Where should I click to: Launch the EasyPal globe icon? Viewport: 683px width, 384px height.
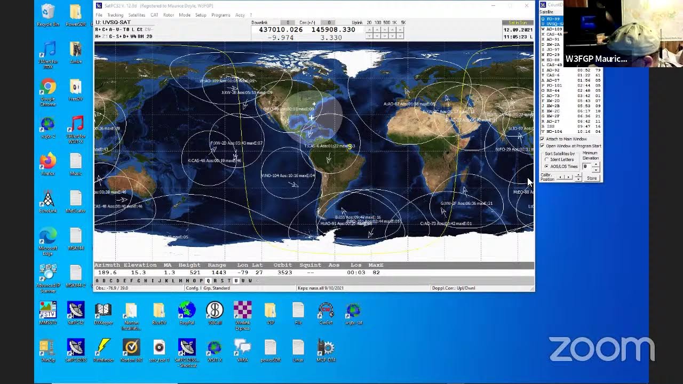(x=187, y=313)
